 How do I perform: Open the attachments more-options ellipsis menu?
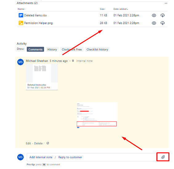(x=166, y=3)
